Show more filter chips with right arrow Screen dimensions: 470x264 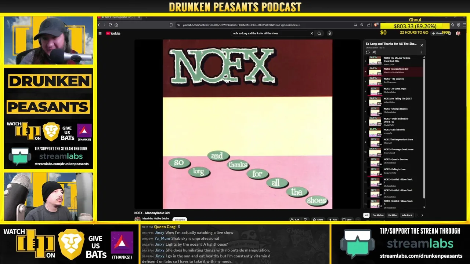tap(422, 215)
